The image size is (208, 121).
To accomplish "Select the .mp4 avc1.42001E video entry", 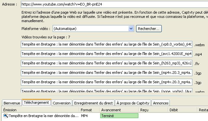I will [x=106, y=54].
